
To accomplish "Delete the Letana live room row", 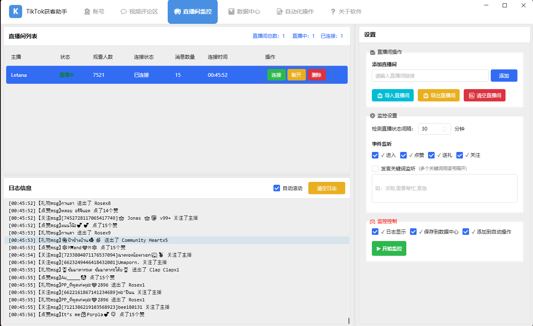I will [x=317, y=75].
